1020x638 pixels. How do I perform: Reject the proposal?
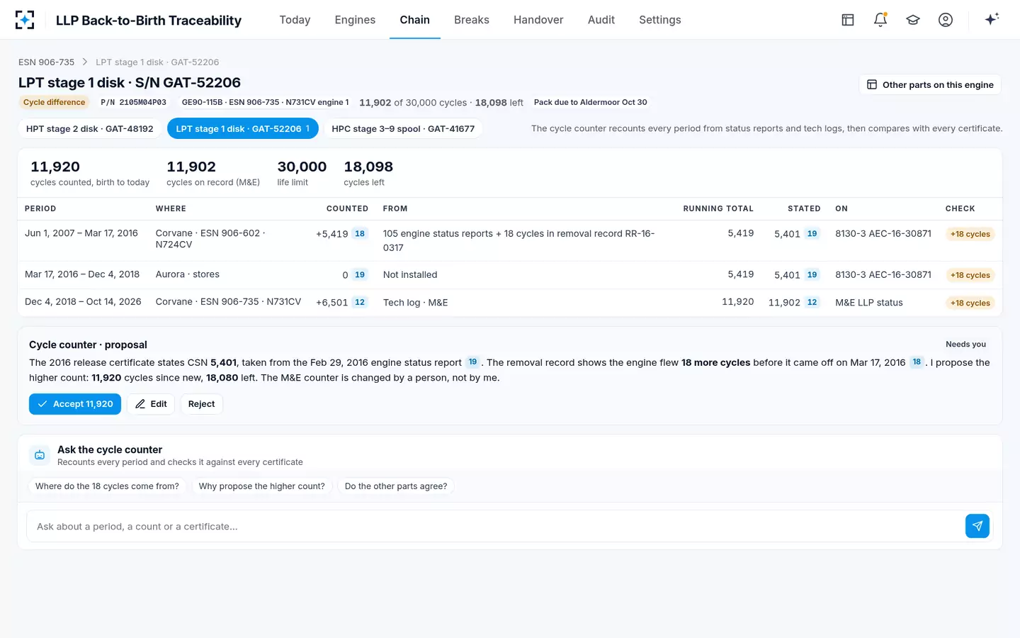tap(201, 404)
